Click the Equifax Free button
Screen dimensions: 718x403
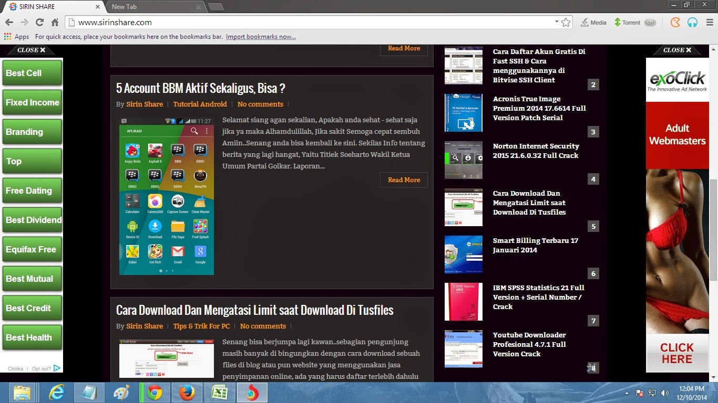point(32,249)
